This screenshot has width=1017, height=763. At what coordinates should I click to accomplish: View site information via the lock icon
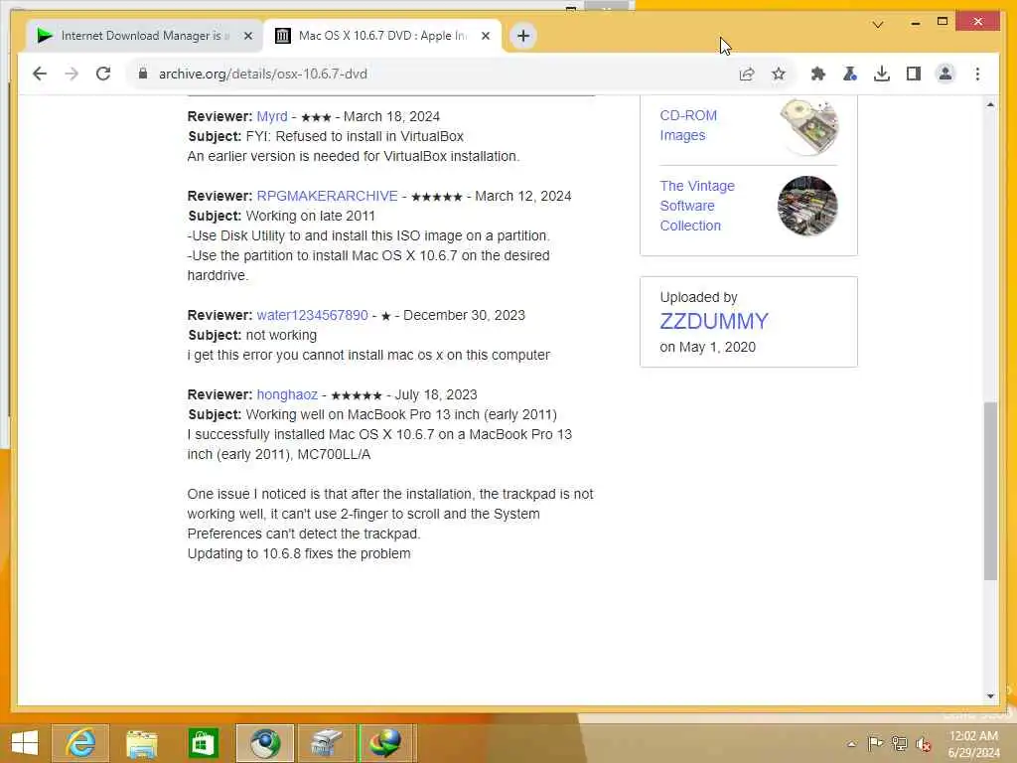coord(143,74)
